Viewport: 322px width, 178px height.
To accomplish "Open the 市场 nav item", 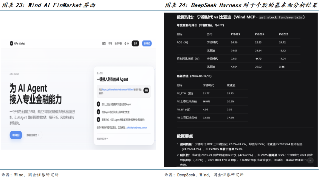I will click(x=110, y=43).
